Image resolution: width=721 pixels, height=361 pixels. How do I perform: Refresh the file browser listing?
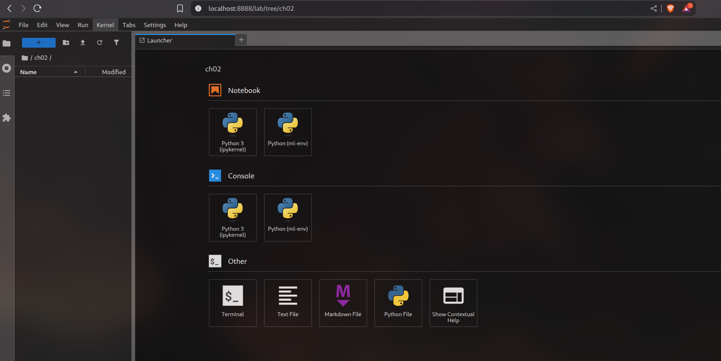100,42
